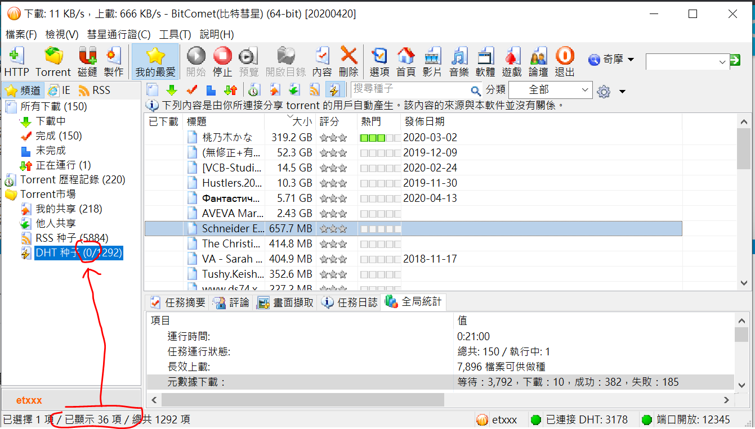The height and width of the screenshot is (429, 755).
Task: Click the 製作 make torrent icon
Action: (113, 62)
